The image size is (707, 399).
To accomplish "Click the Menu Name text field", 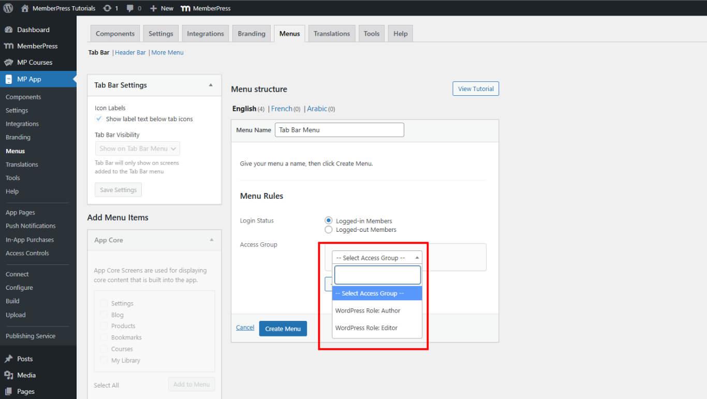I will tap(339, 130).
